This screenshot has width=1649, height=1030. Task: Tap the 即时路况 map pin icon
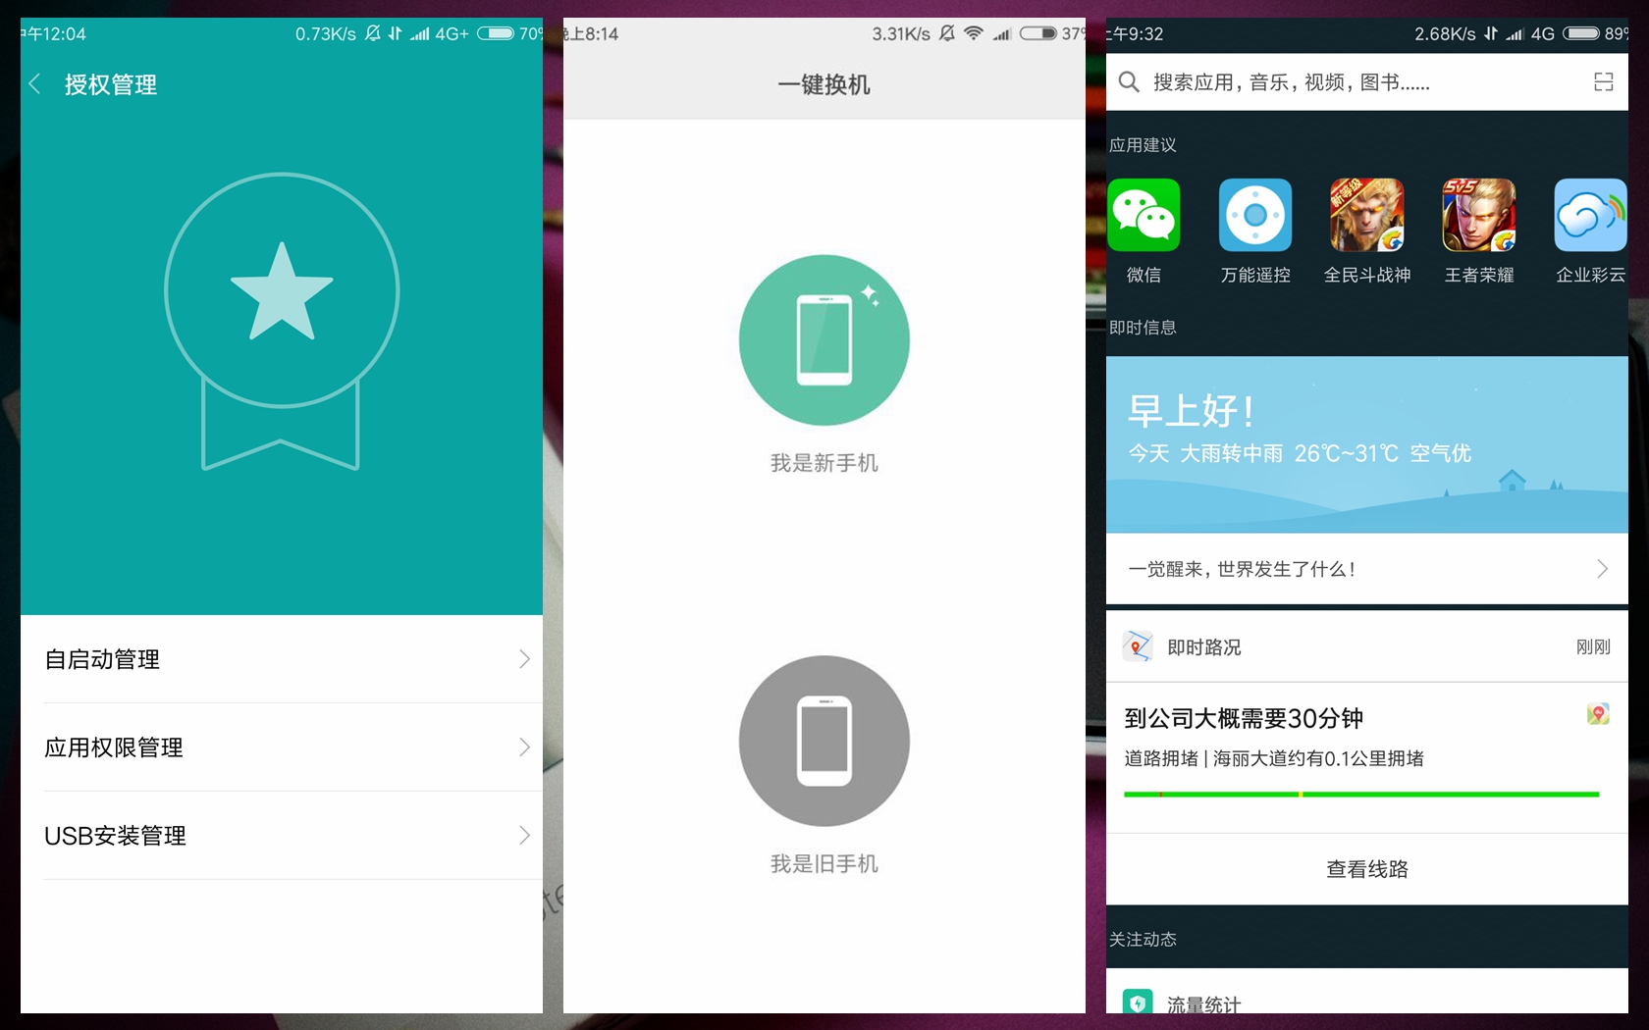point(1138,646)
